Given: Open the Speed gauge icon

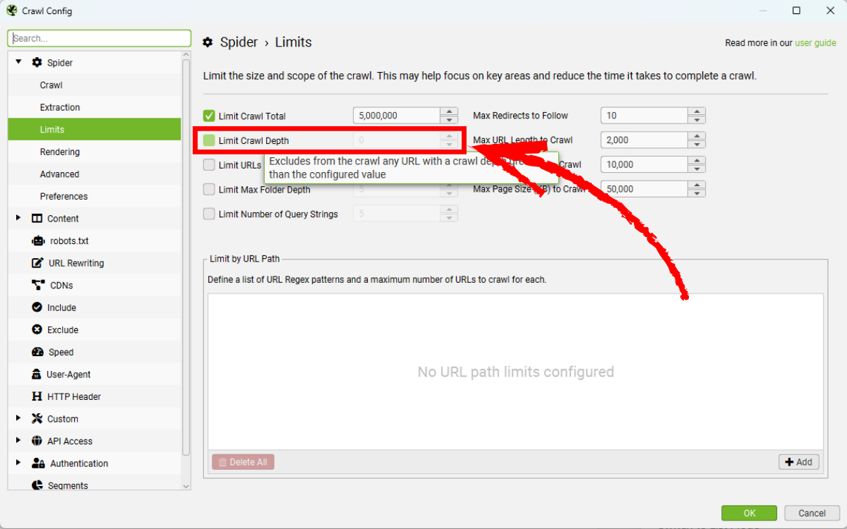Looking at the screenshot, I should point(38,352).
